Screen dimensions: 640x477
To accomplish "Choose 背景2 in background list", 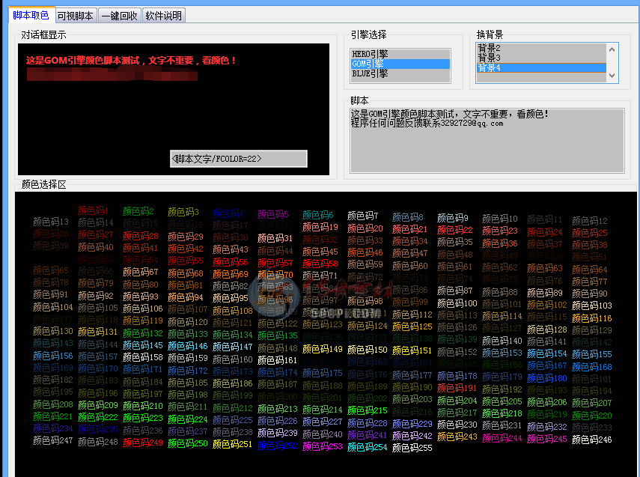I will [541, 48].
